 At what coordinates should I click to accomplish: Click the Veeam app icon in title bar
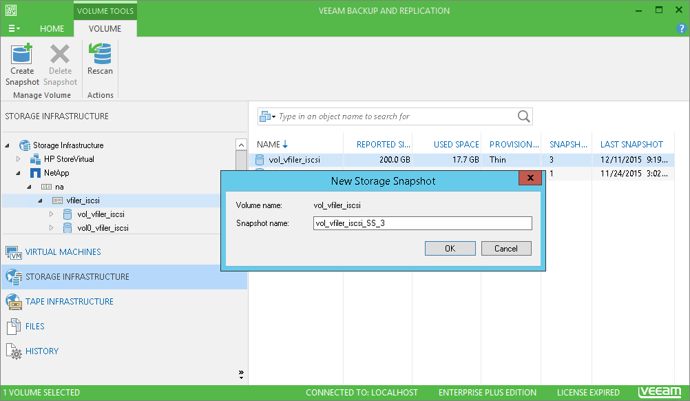click(11, 10)
